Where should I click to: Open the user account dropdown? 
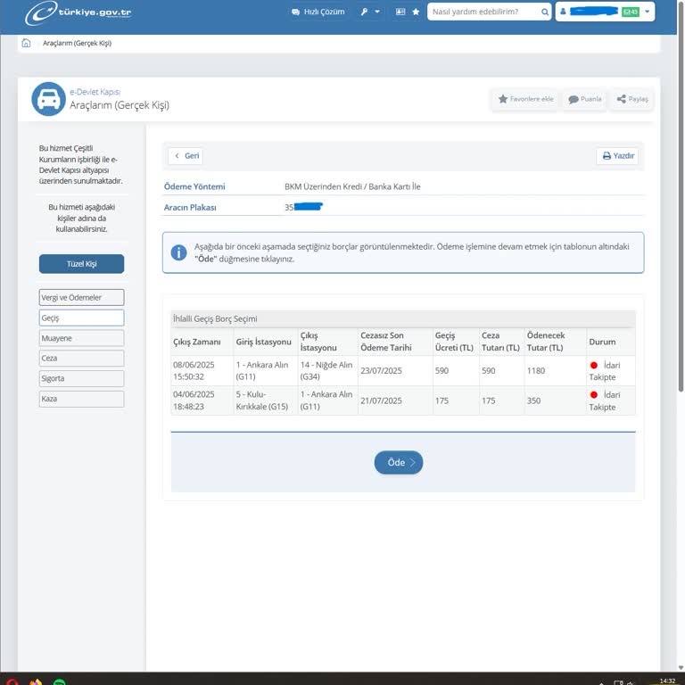(605, 12)
